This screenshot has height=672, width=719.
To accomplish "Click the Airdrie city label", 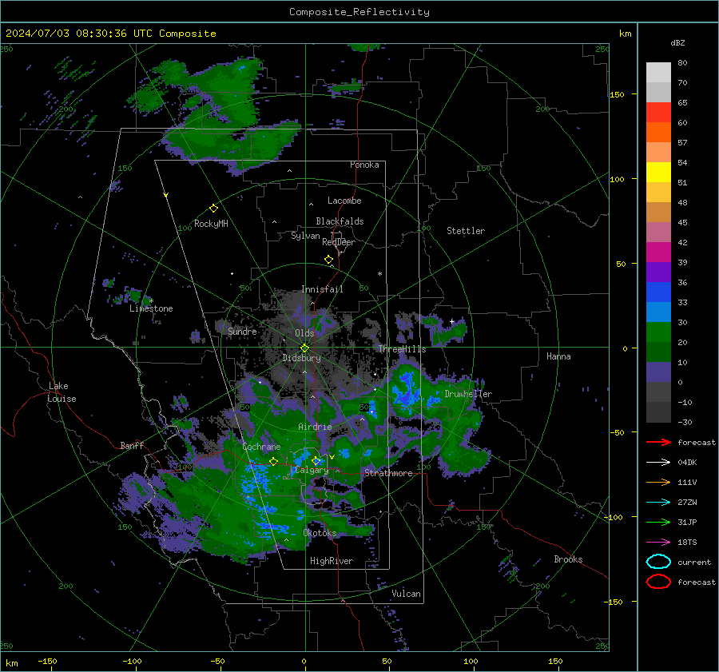I will pyautogui.click(x=315, y=427).
